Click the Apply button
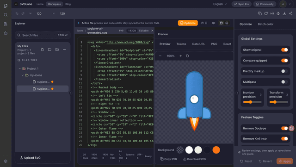The height and width of the screenshot is (167, 296). pos(285,161)
